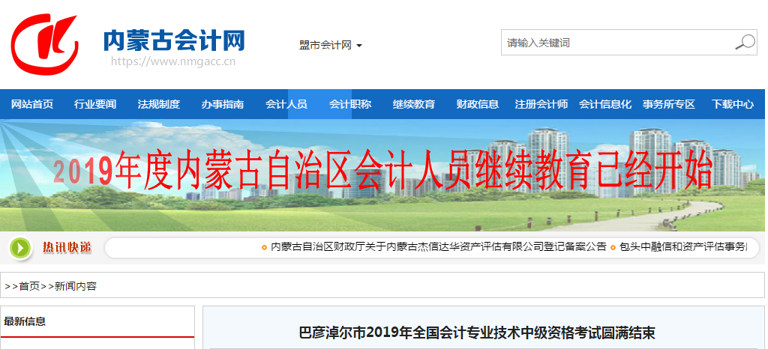
Task: Click the 2019年度继续教育 banner image
Action: point(382,174)
